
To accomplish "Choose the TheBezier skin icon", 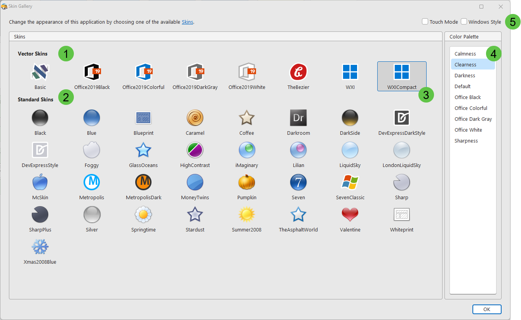I will pos(298,72).
